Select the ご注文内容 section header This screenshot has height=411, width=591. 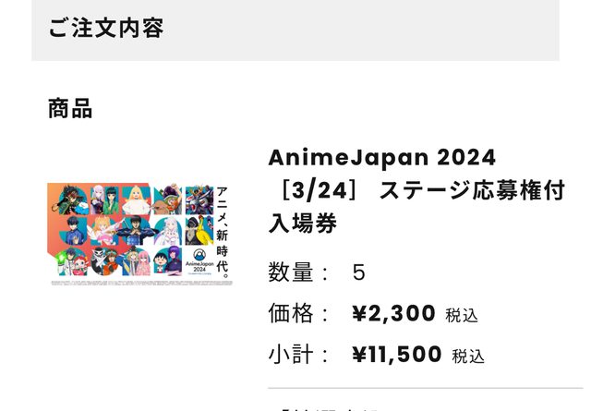(106, 28)
